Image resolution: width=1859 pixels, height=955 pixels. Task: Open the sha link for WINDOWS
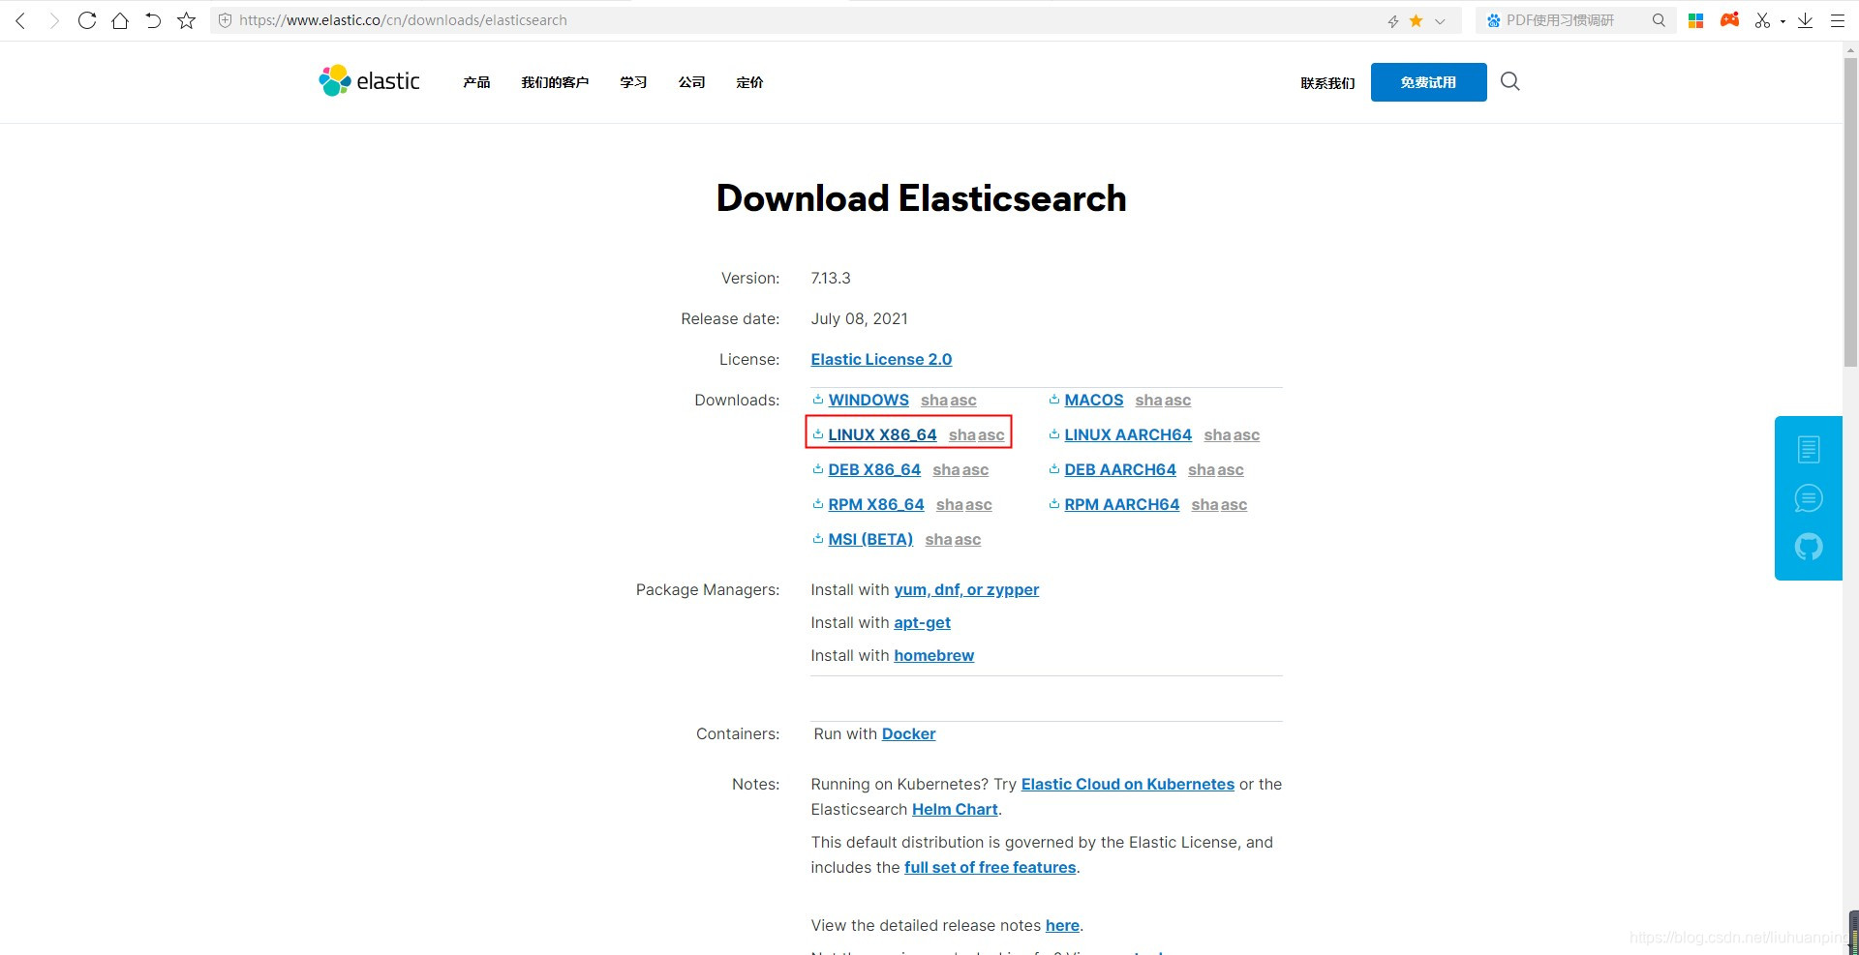click(933, 400)
